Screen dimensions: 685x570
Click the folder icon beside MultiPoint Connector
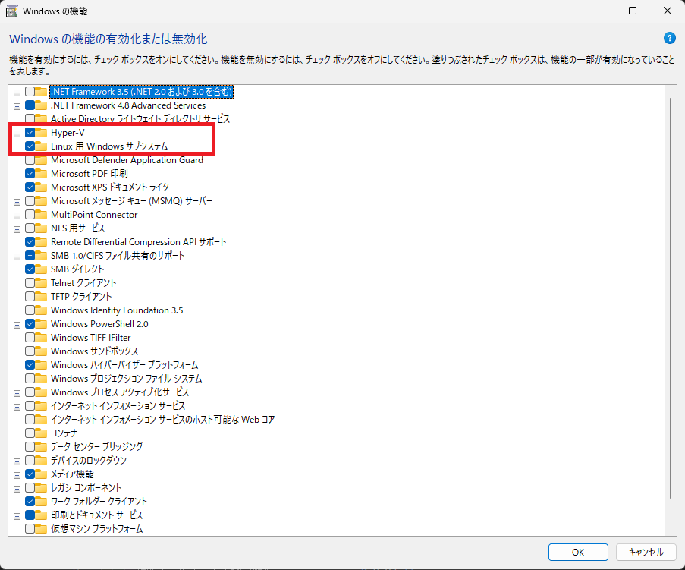click(x=41, y=215)
